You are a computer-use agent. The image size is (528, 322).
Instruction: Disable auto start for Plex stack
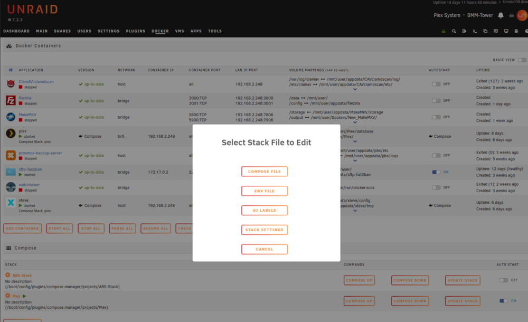pos(503,301)
